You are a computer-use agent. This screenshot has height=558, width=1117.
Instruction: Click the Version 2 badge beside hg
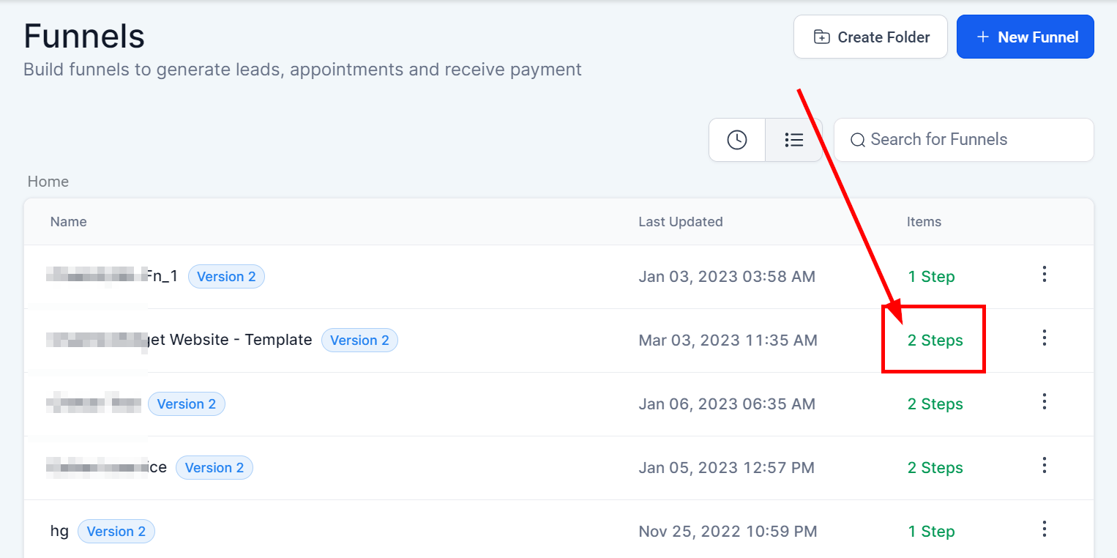(x=116, y=532)
